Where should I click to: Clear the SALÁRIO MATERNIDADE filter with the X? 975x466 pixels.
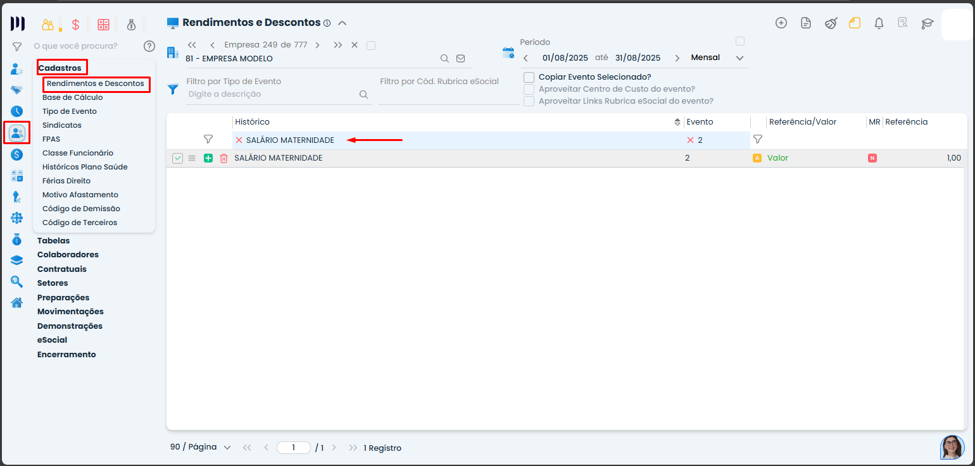239,140
